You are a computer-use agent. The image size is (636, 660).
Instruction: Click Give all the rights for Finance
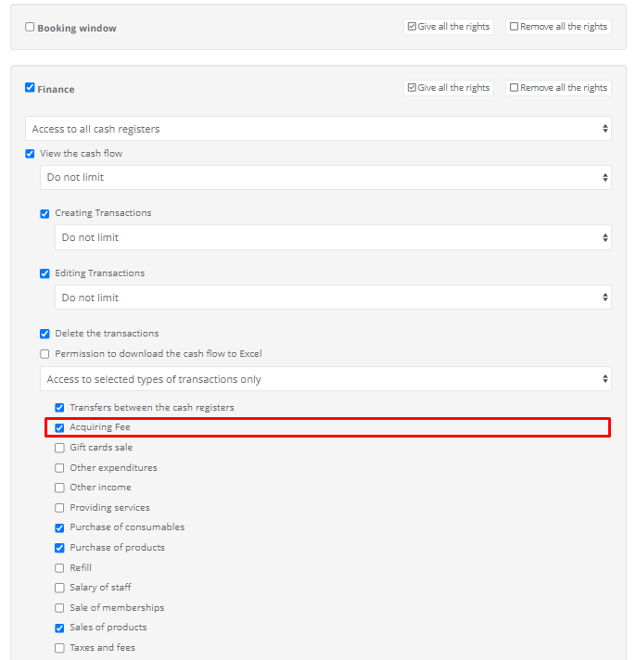(449, 87)
